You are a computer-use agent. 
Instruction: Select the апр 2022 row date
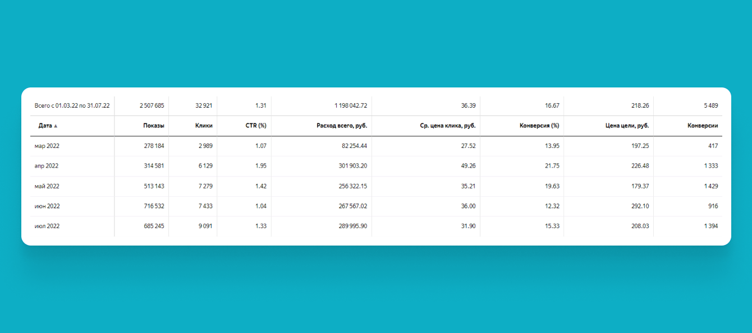click(x=47, y=166)
